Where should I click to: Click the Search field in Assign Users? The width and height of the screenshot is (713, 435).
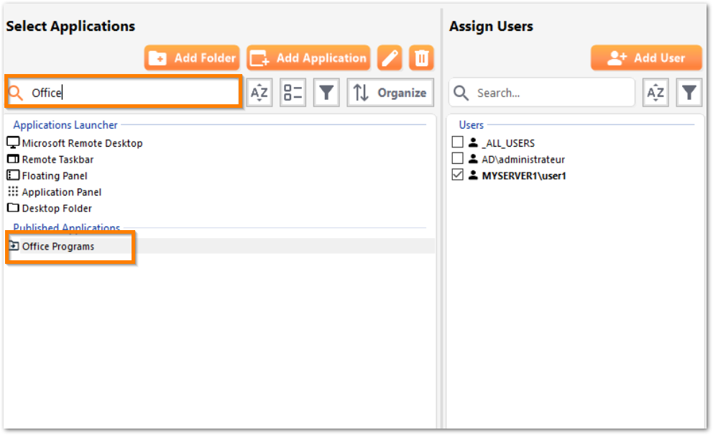coord(541,92)
